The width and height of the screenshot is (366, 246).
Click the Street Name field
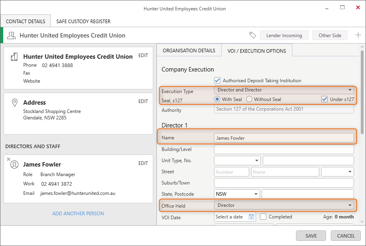tap(285, 172)
